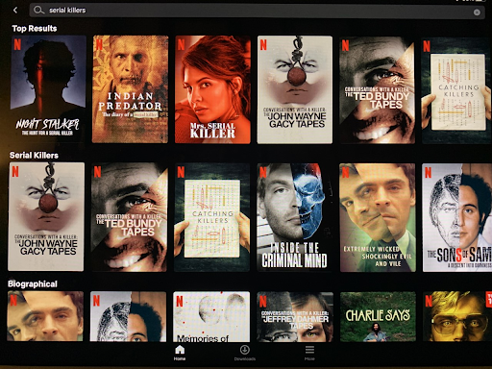Open Ted Bundy Tapes in Serial Killers row
This screenshot has height=369, width=492.
[x=129, y=217]
